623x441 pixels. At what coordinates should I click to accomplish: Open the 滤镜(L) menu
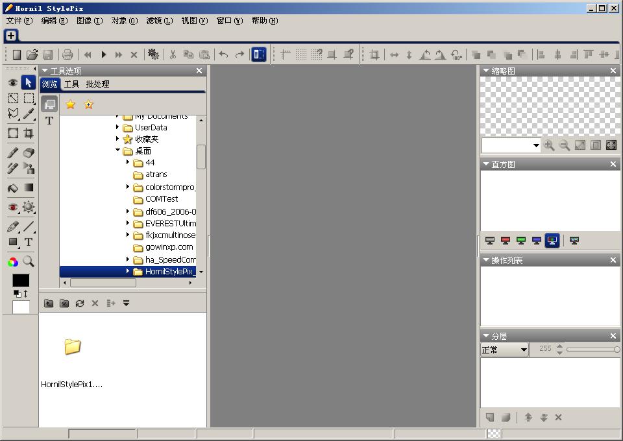tap(160, 21)
